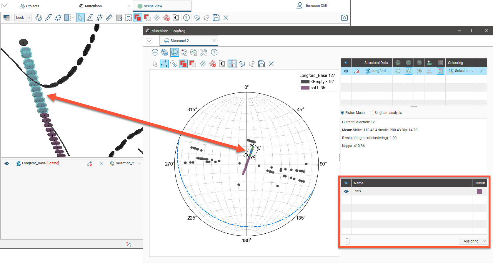
Task: Close Longford_Base editing with the X icon
Action: [101, 163]
